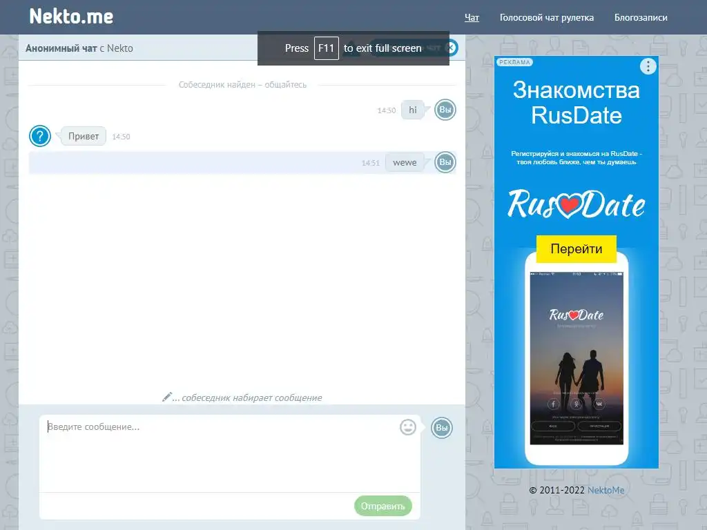
Task: Click the yellow Перейти ad button
Action: 577,248
